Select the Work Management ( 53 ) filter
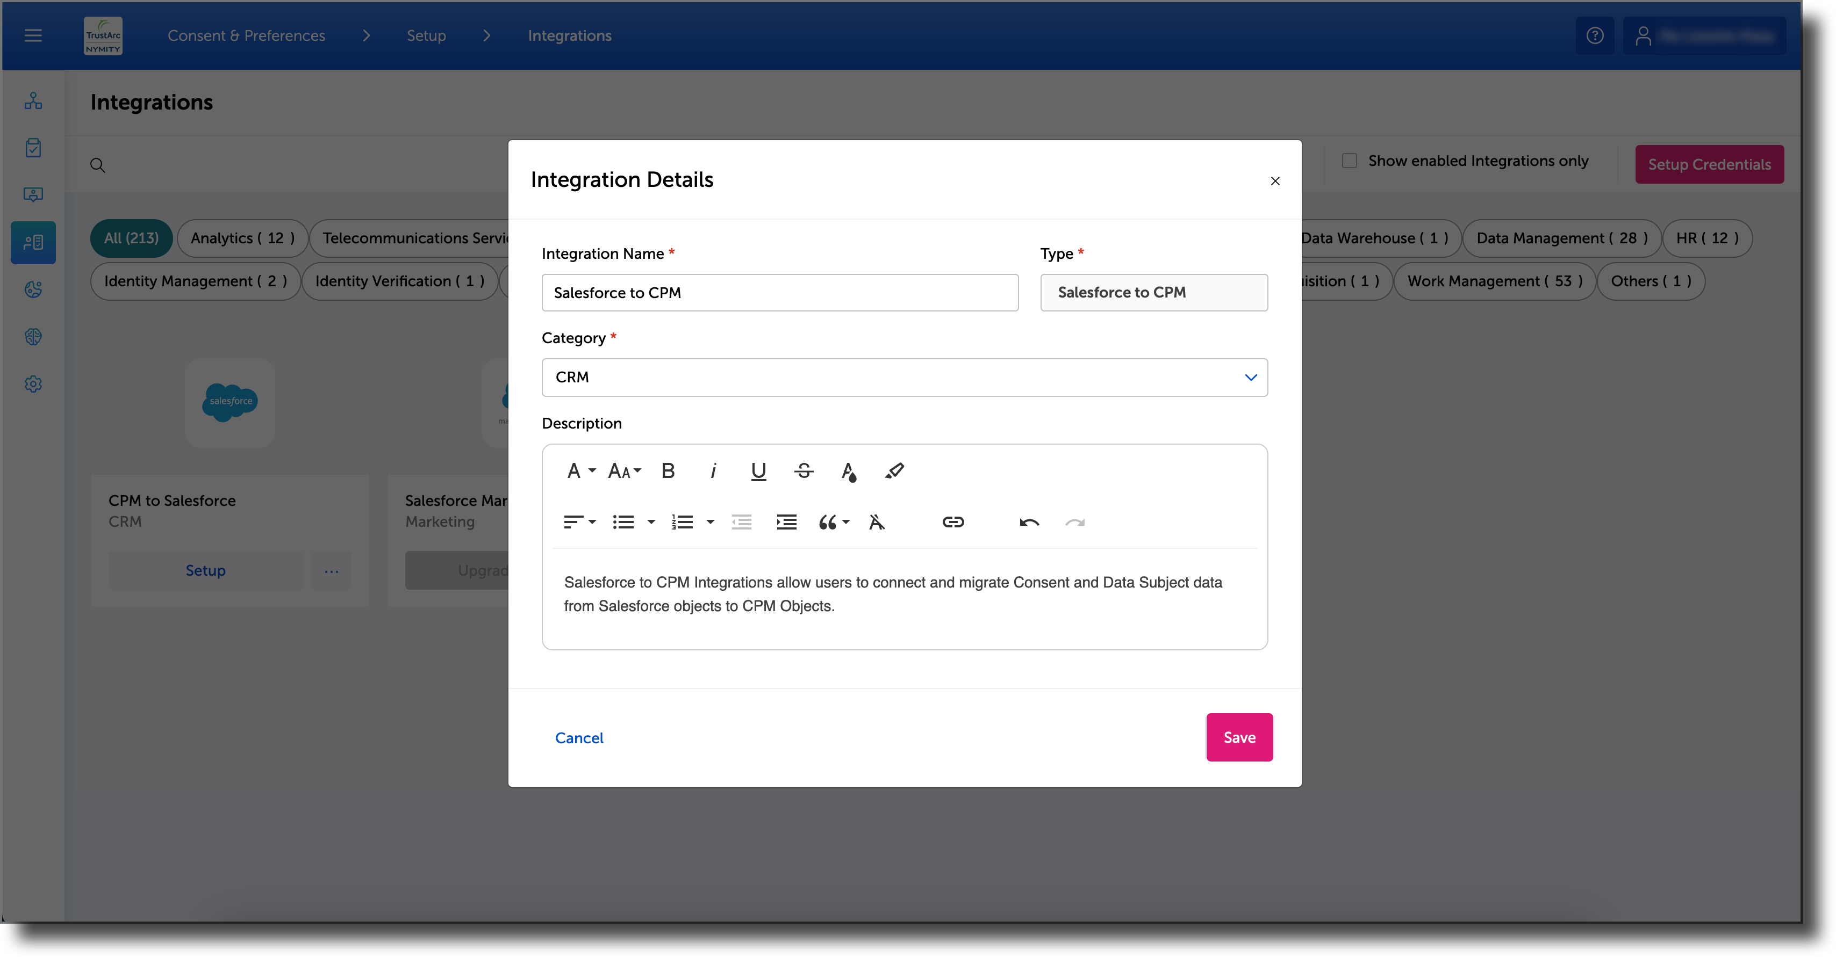 click(x=1495, y=281)
